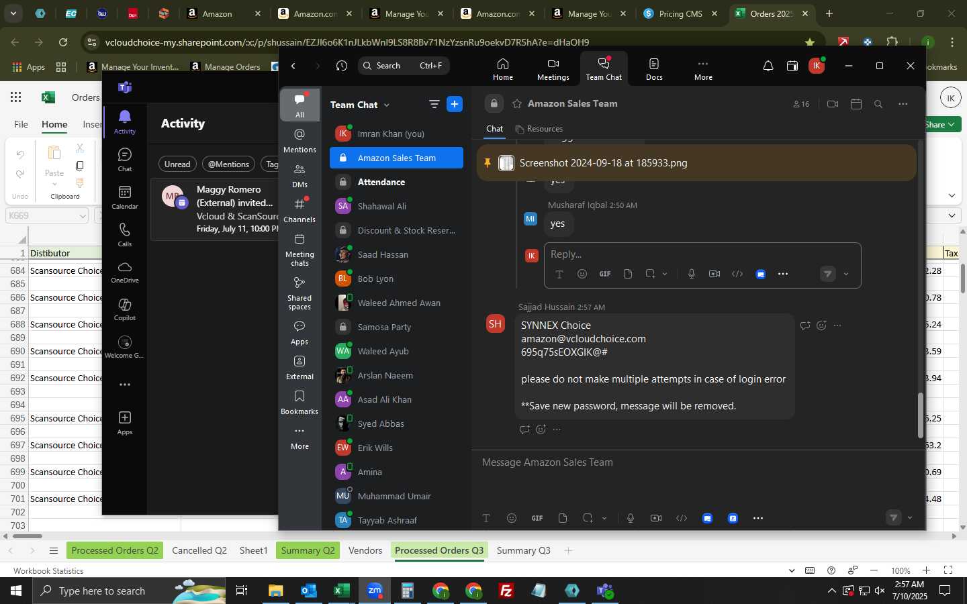The image size is (967, 604).
Task: Open Mentions in Zoom chat sidebar
Action: click(x=300, y=141)
